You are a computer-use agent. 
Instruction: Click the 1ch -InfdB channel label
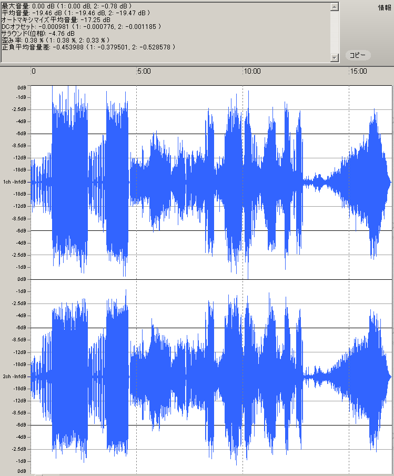[x=15, y=182]
